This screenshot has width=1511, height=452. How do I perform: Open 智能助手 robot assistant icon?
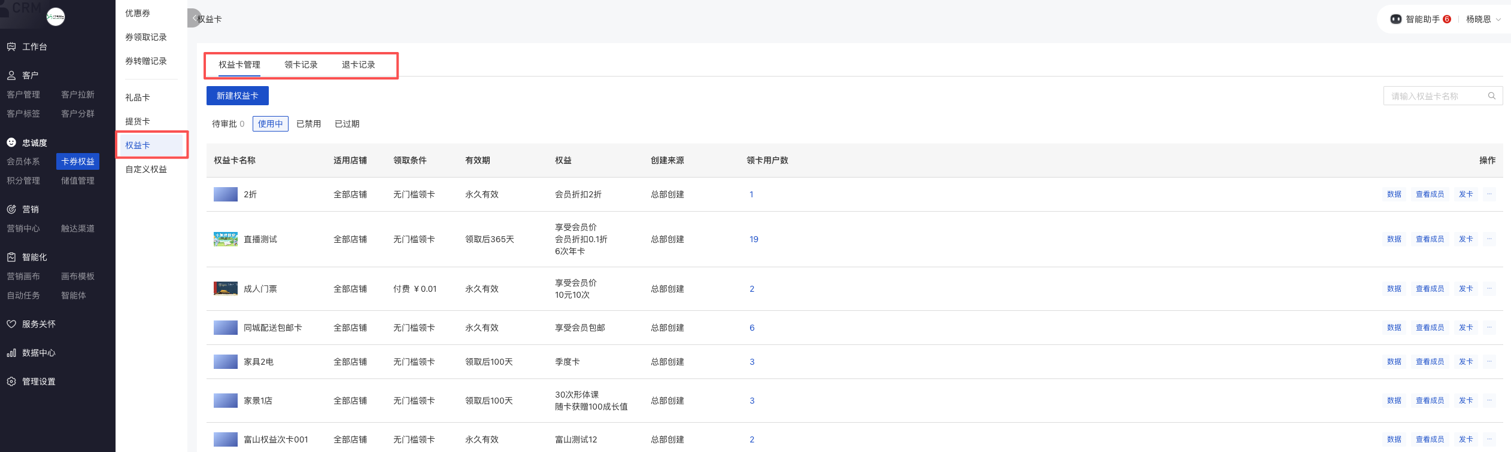1395,19
